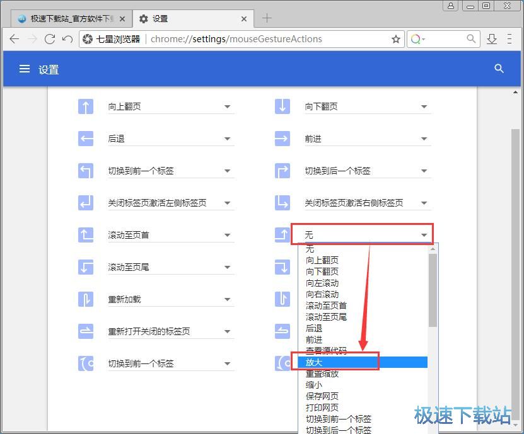The image size is (524, 434).
Task: Click the up-down gesture icon for 重新加载
Action: 86,299
